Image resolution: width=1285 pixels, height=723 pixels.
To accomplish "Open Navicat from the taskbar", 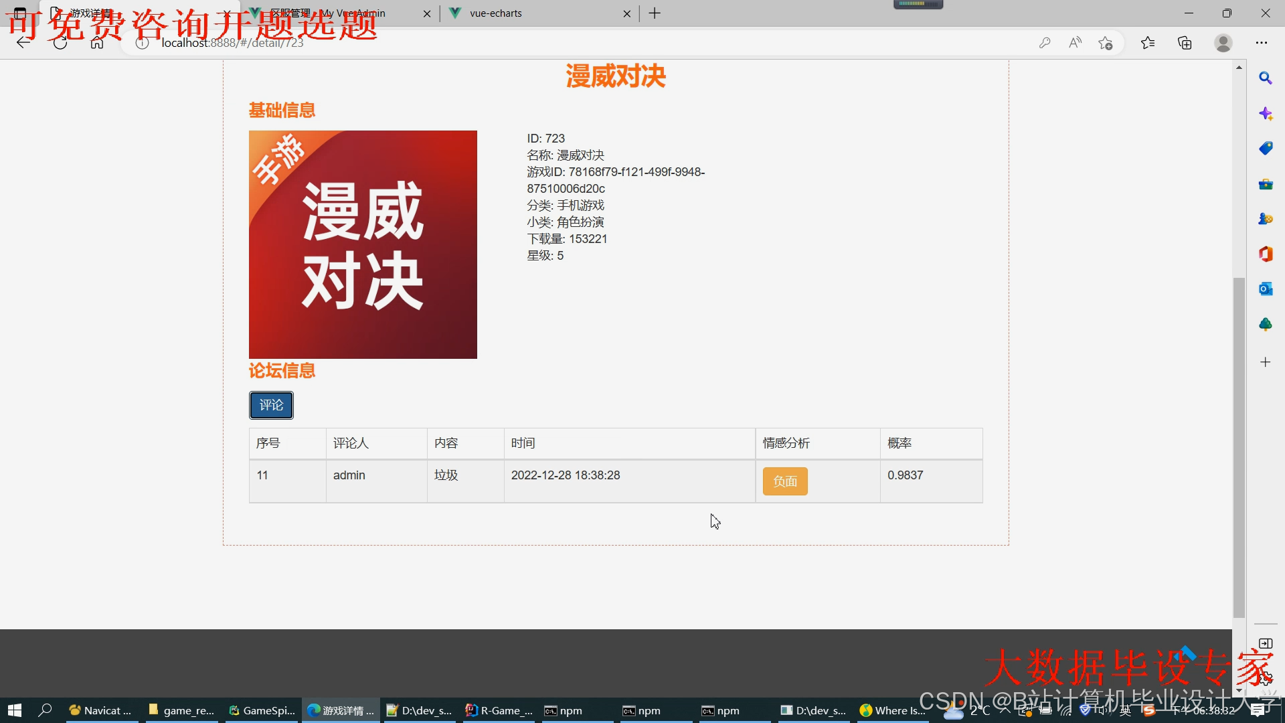I will click(x=102, y=710).
